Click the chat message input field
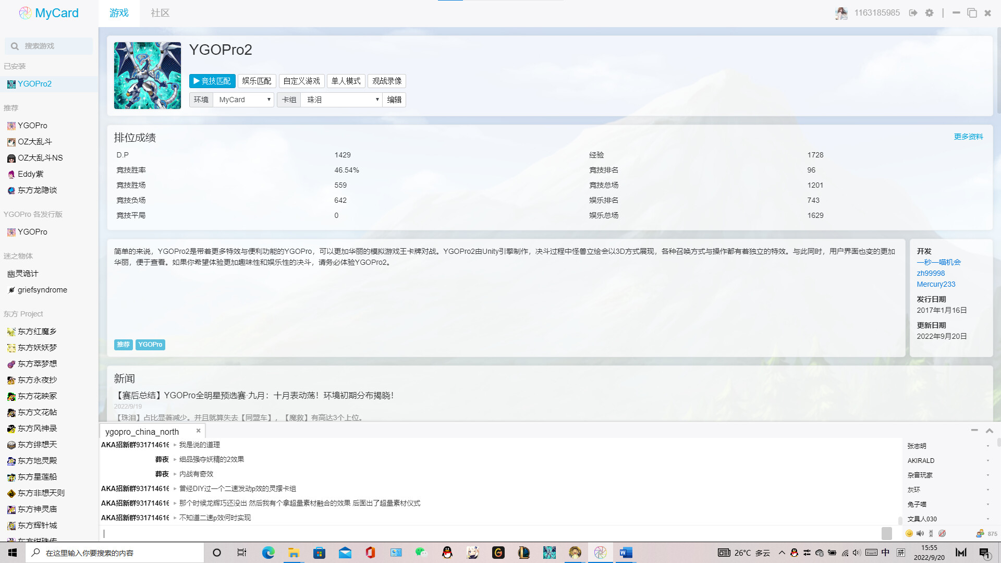This screenshot has width=1001, height=563. [490, 533]
